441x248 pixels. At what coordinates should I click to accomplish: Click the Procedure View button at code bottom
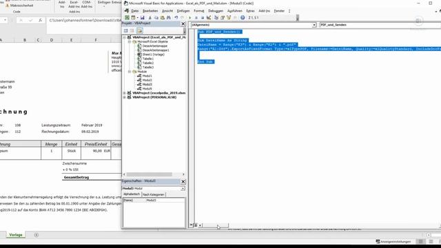192,225
